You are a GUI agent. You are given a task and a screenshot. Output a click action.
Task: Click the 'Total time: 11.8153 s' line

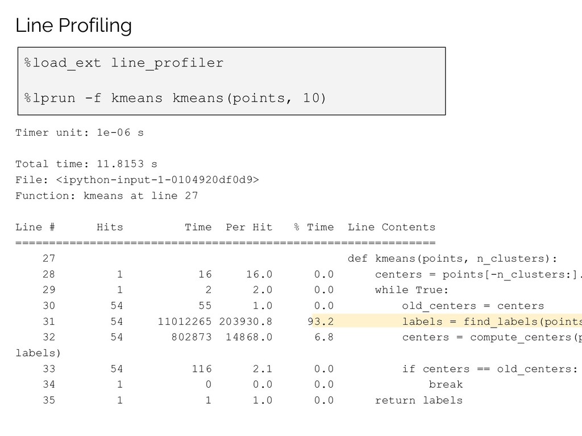(86, 164)
